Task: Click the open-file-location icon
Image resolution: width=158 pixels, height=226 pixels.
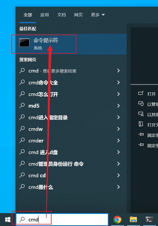Action: pos(141,124)
